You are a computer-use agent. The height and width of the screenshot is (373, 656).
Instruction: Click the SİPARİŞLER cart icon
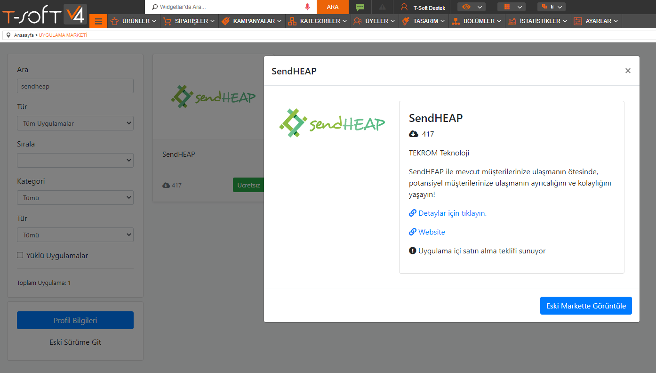point(167,21)
